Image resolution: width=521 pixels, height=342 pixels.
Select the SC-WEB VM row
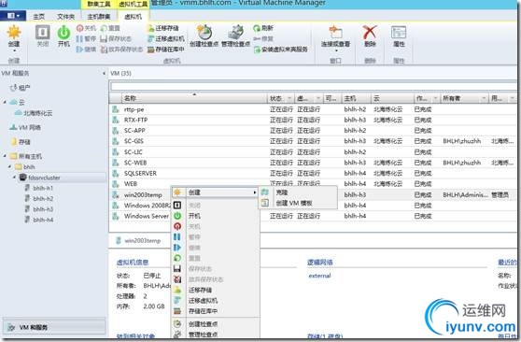pos(314,163)
